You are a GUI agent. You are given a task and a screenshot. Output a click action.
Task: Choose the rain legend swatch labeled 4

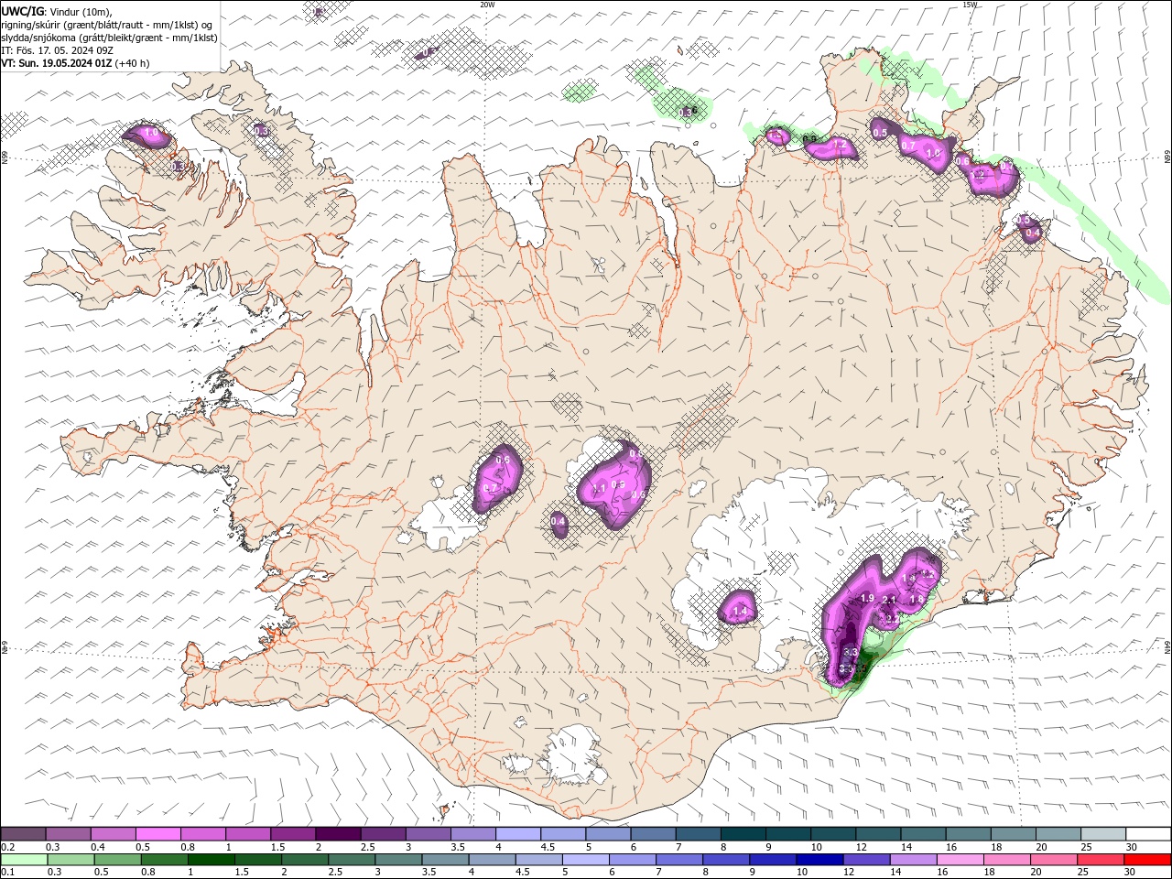pyautogui.click(x=492, y=860)
